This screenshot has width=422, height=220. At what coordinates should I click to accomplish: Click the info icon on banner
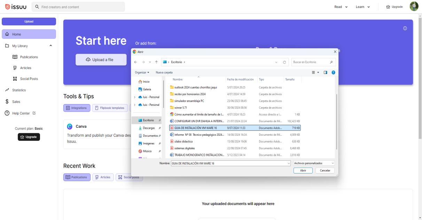click(405, 28)
